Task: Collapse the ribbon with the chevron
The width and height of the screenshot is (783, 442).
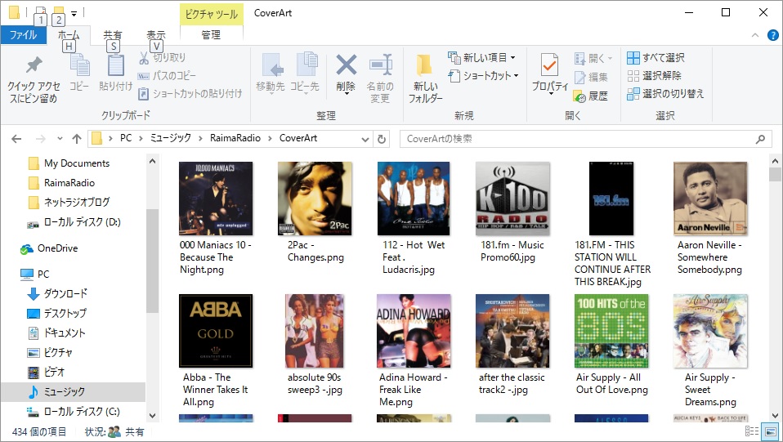Action: pos(755,35)
